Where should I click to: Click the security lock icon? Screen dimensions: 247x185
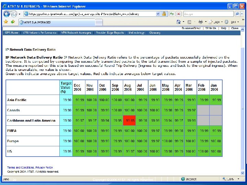[x=164, y=14]
